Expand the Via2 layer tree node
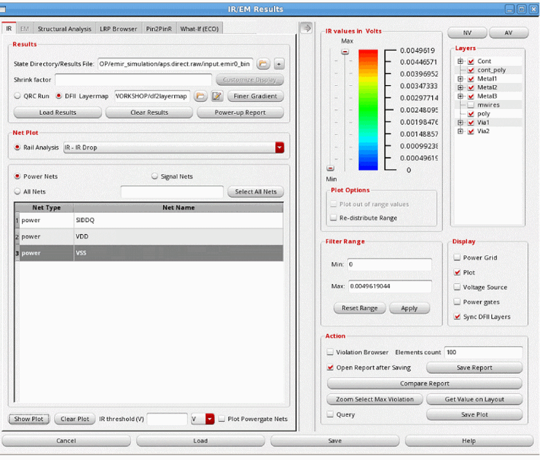This screenshot has height=460, width=540. 460,131
